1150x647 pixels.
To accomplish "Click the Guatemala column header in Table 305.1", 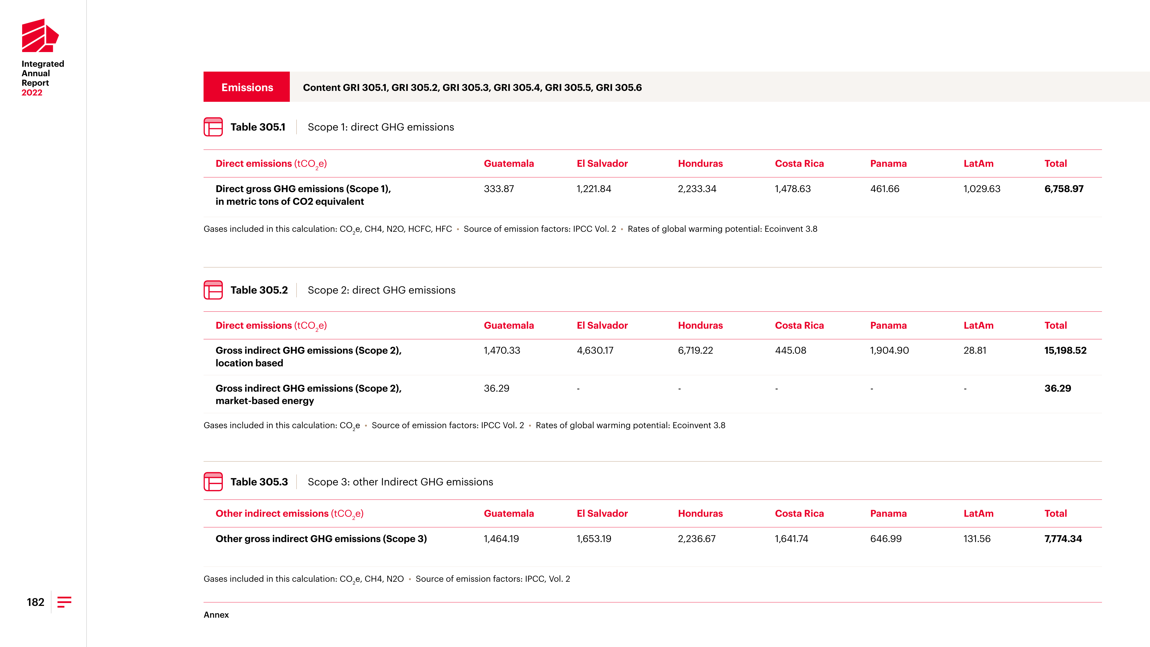I will (x=509, y=163).
